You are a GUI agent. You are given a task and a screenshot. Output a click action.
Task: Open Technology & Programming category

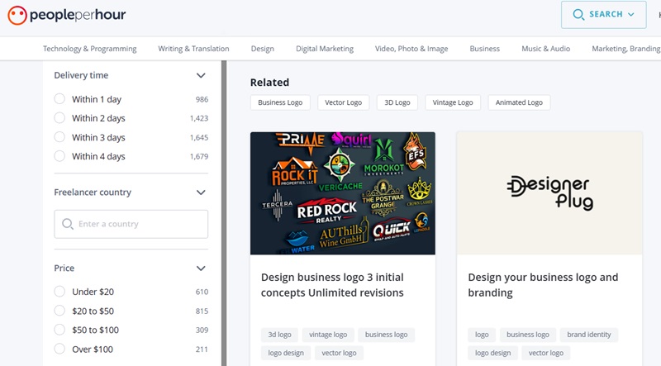pos(90,49)
